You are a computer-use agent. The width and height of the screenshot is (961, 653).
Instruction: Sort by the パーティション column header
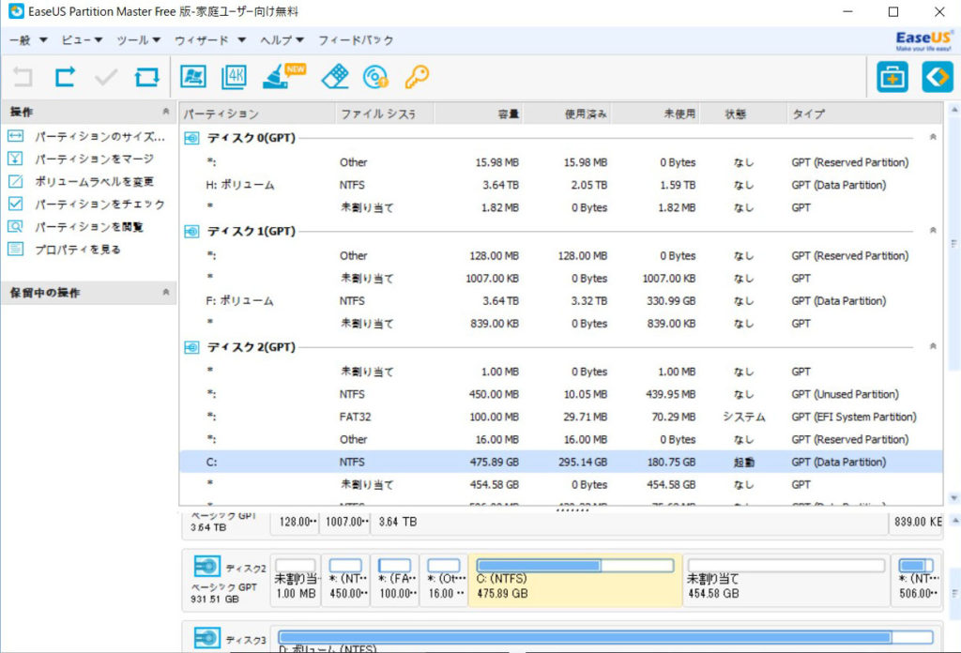257,114
